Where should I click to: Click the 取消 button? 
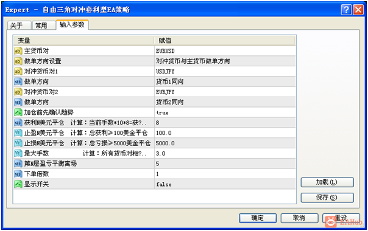point(299,218)
